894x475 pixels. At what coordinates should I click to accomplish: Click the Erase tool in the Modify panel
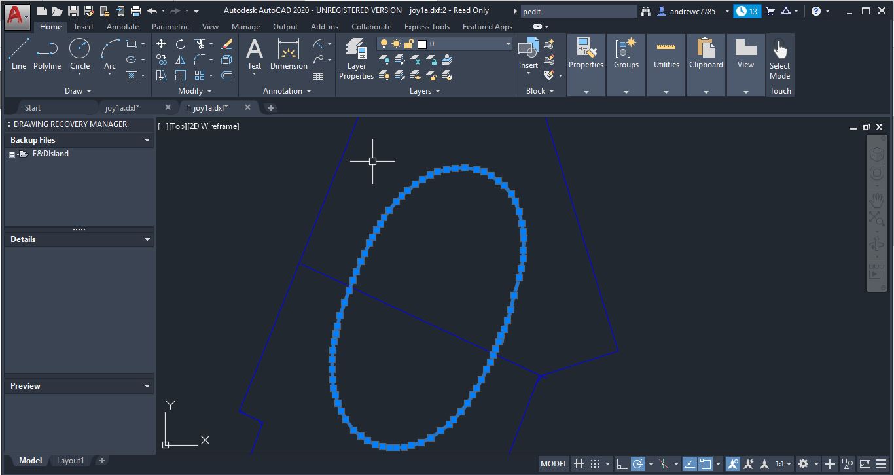click(x=226, y=44)
